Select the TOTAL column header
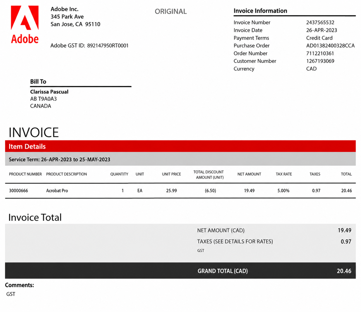Viewport: 361px width, 312px height. 346,174
